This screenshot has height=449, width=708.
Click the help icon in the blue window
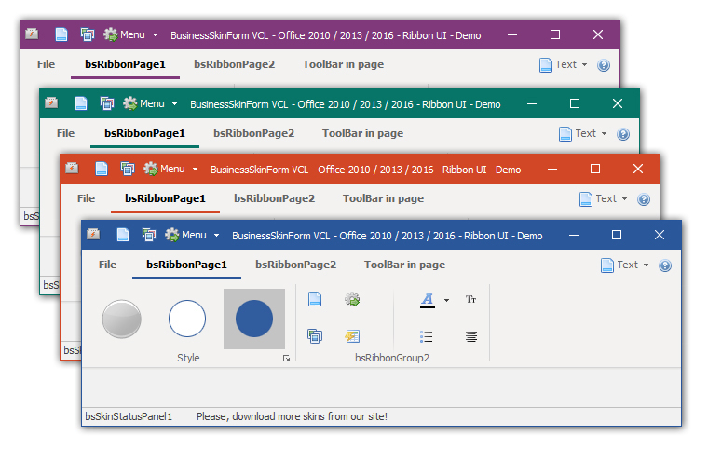(x=665, y=265)
